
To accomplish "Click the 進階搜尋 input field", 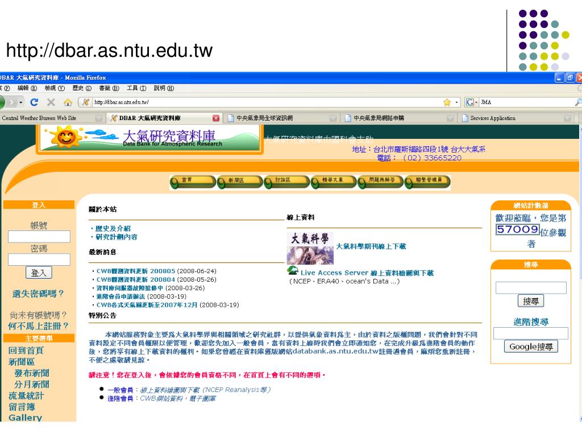I will (531, 333).
